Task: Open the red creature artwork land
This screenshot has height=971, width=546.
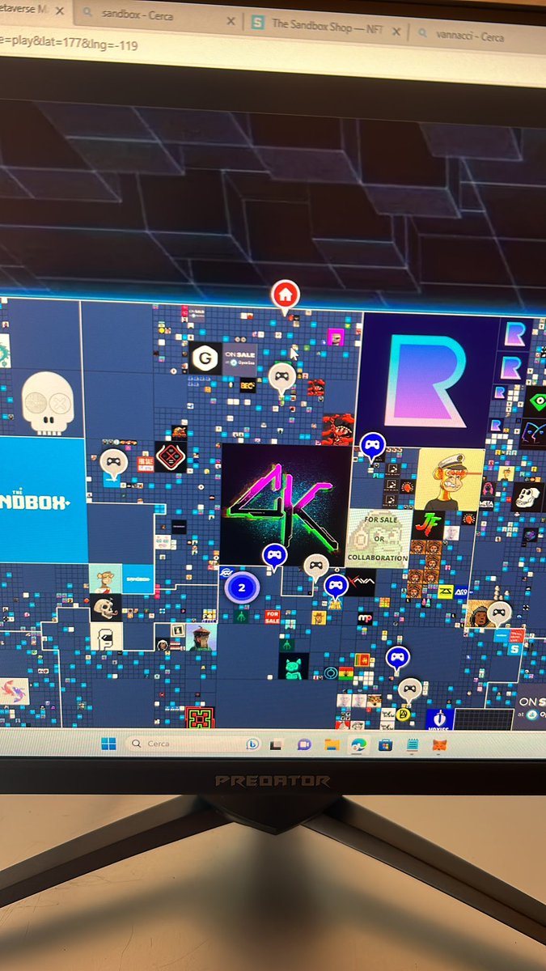Action: coord(338,429)
